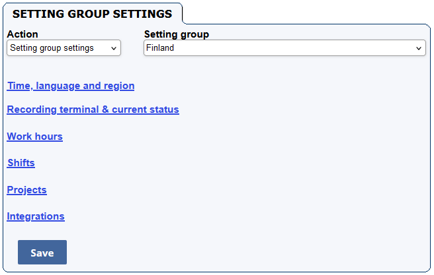Click 'current status' part of Recording terminal link

146,109
